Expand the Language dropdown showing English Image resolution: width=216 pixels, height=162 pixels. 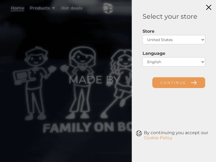tap(174, 62)
